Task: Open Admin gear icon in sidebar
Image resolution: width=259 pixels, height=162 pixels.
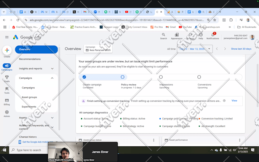Action: coord(7,112)
